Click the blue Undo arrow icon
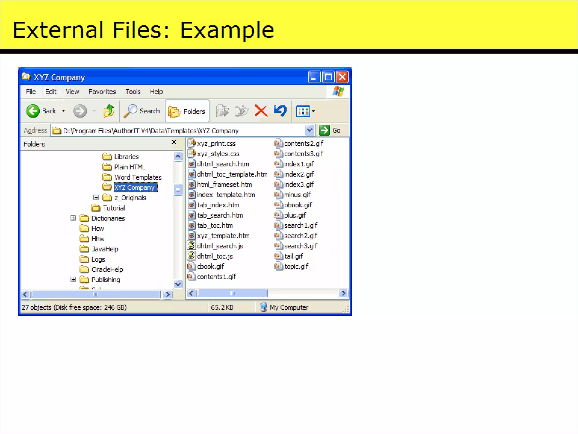This screenshot has width=578, height=434. point(280,111)
